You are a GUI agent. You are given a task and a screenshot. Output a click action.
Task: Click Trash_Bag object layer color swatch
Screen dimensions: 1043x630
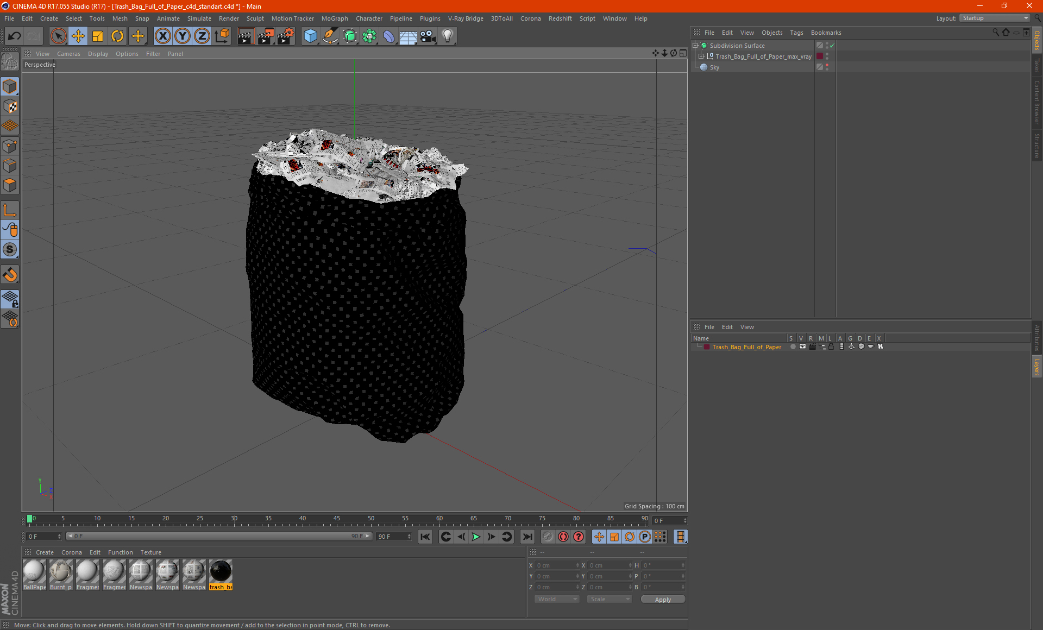click(820, 56)
